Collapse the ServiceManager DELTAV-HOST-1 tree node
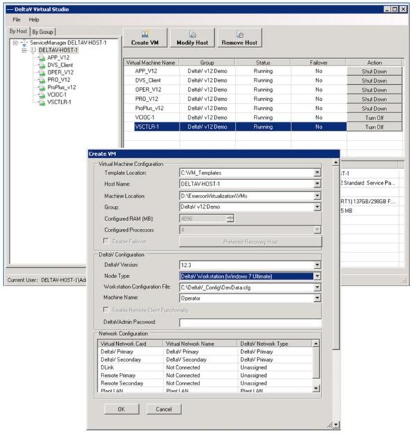415x434 pixels. pyautogui.click(x=15, y=43)
